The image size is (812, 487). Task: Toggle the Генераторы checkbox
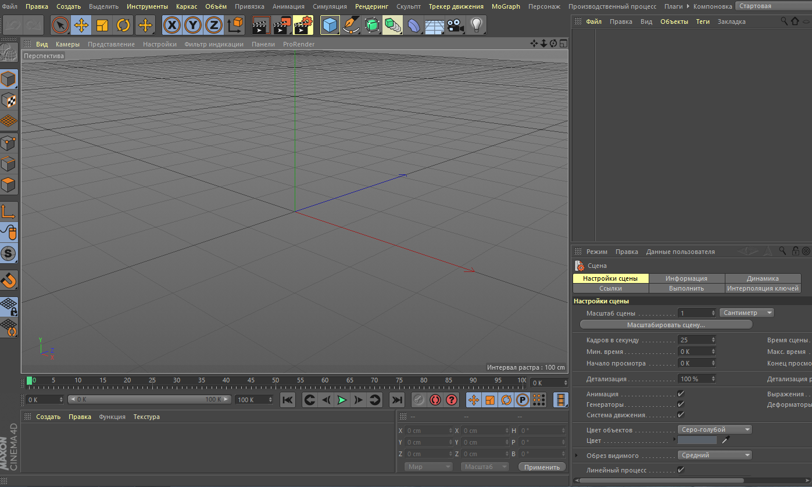coord(681,404)
